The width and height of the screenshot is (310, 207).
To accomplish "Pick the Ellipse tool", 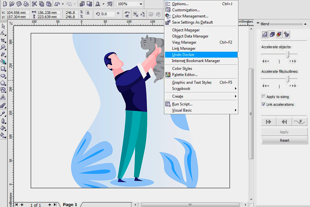I will click(3, 76).
